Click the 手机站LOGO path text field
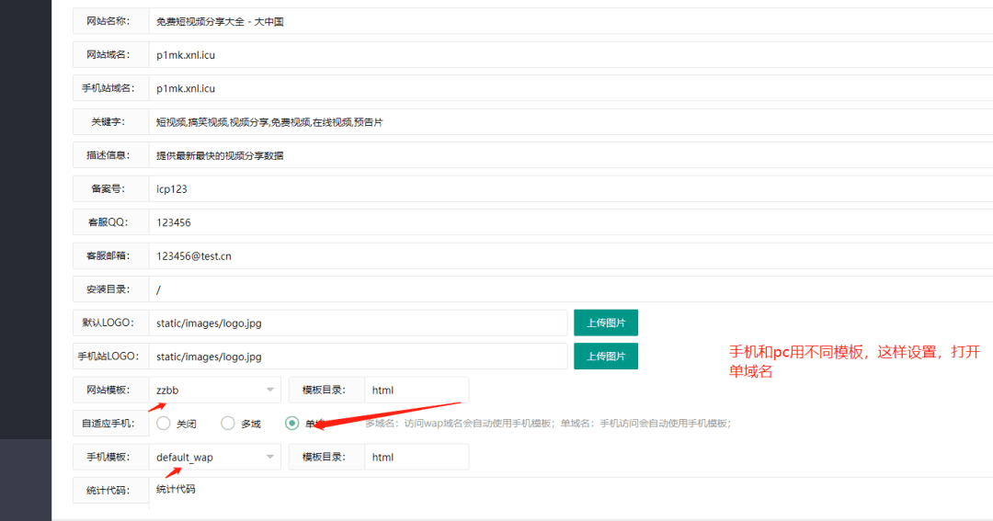The image size is (993, 521). pos(359,356)
